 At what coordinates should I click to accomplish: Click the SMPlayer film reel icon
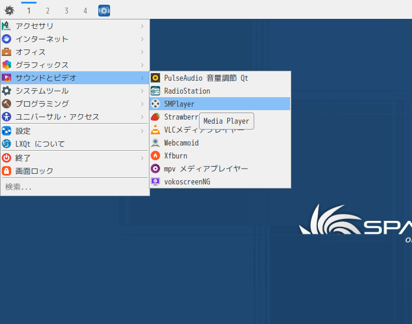[155, 104]
